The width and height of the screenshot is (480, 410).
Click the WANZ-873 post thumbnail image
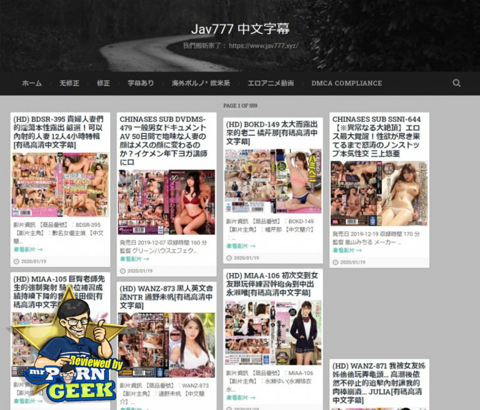coord(166,345)
